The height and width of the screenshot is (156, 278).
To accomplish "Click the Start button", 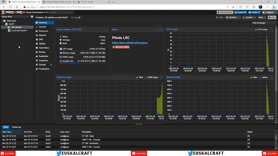I will pyautogui.click(x=219, y=17).
